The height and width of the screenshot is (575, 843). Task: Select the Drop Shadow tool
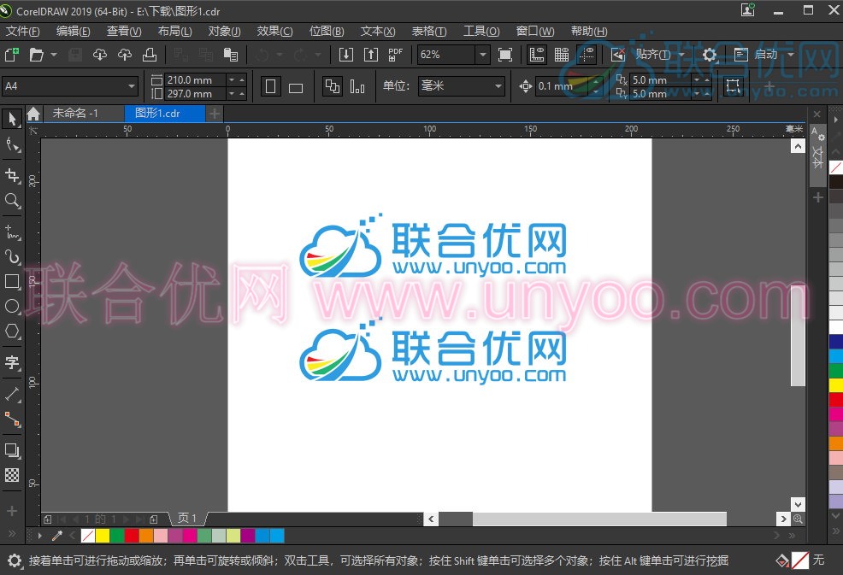[x=12, y=450]
